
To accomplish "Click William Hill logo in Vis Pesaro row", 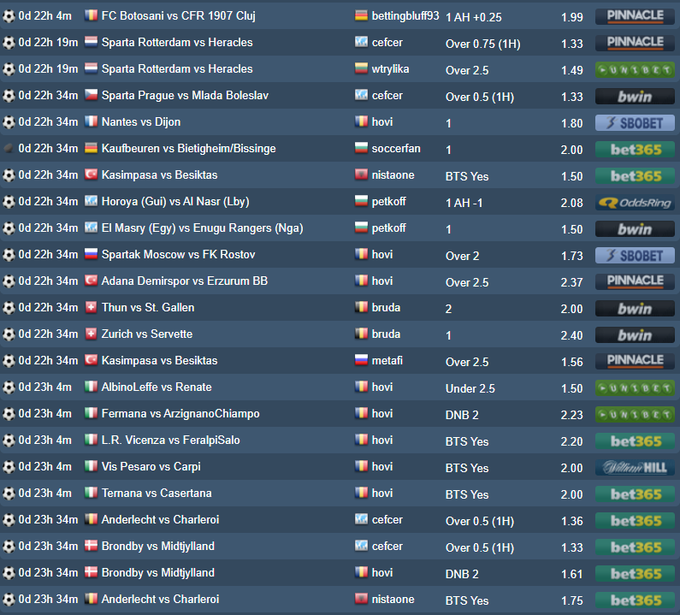I will (x=635, y=468).
